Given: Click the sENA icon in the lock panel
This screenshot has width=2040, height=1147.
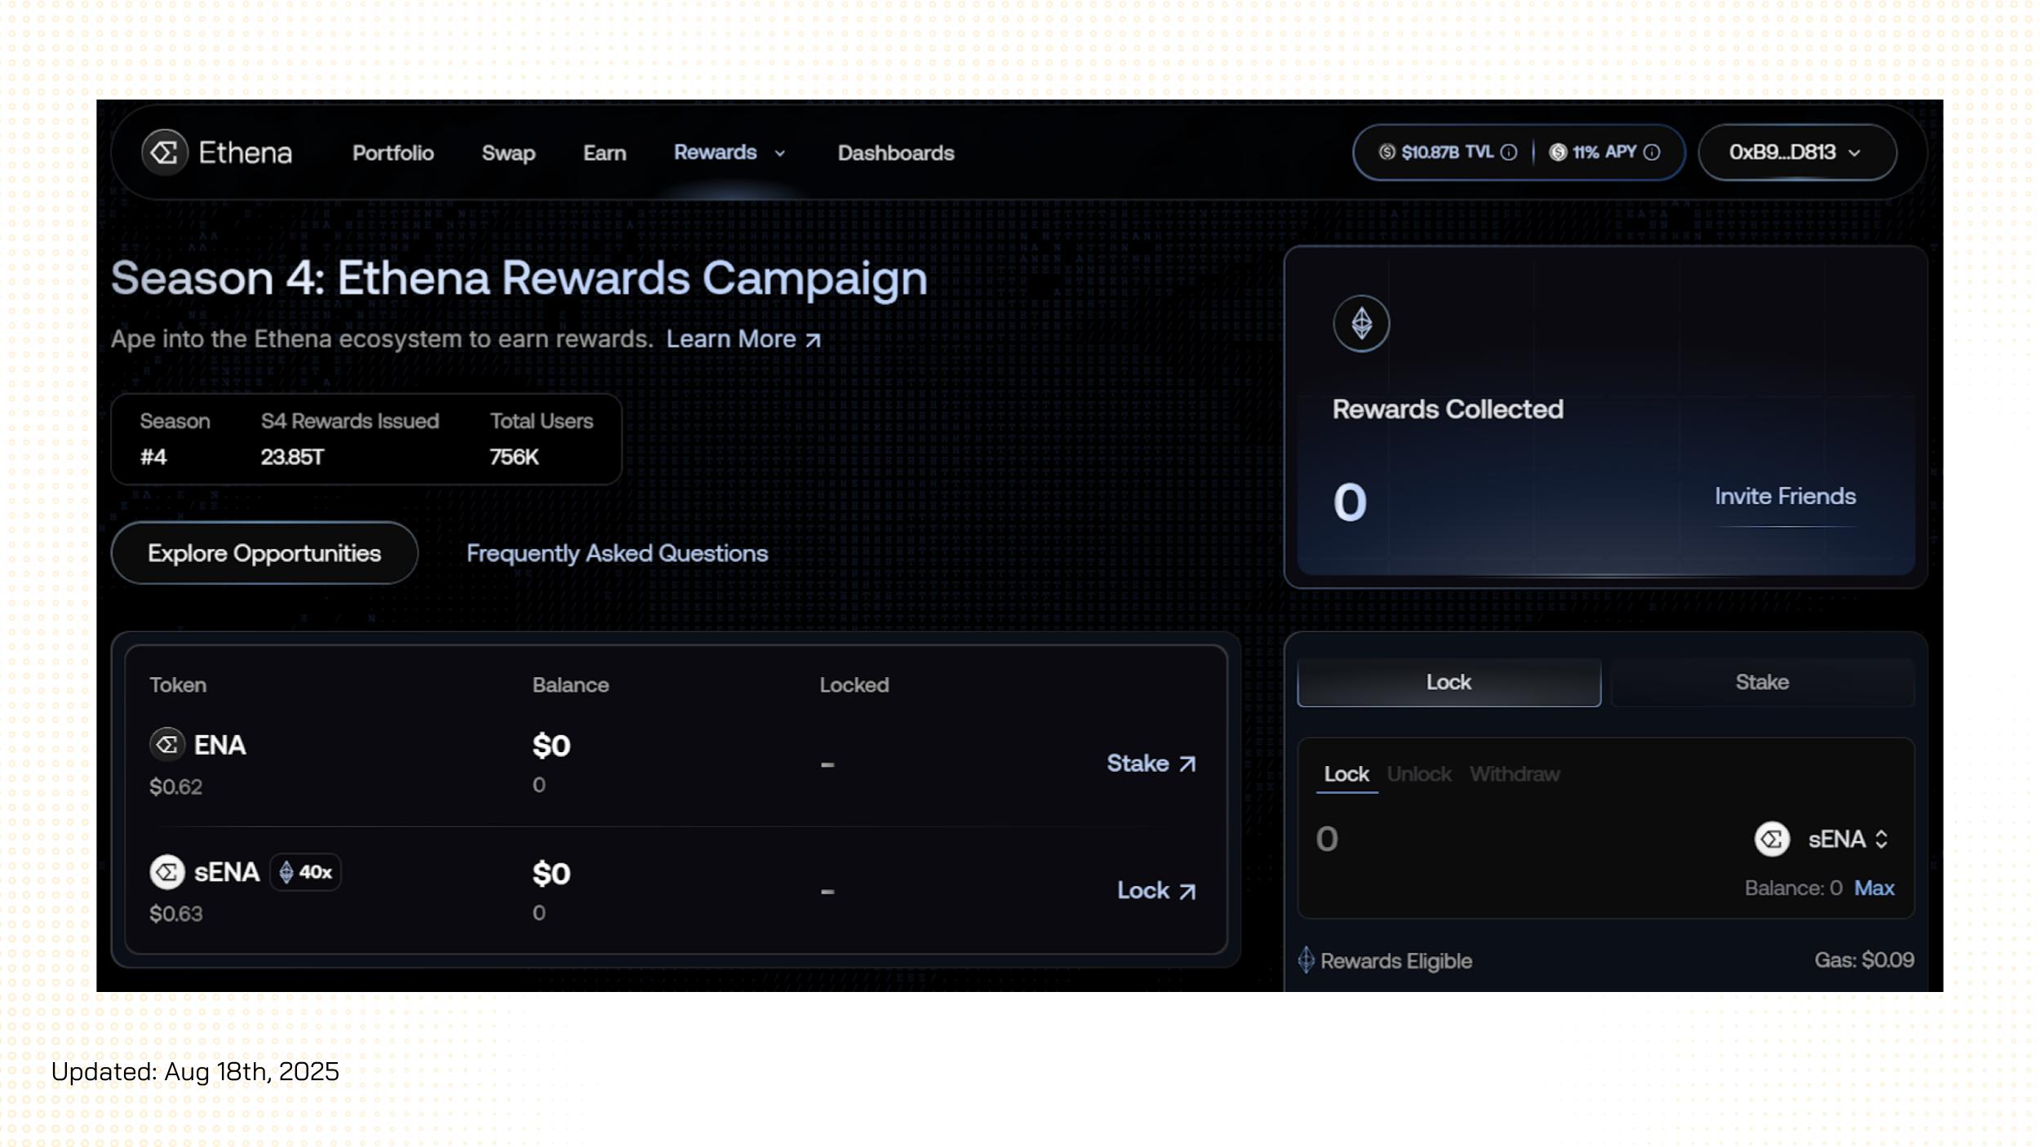Looking at the screenshot, I should coord(1772,839).
